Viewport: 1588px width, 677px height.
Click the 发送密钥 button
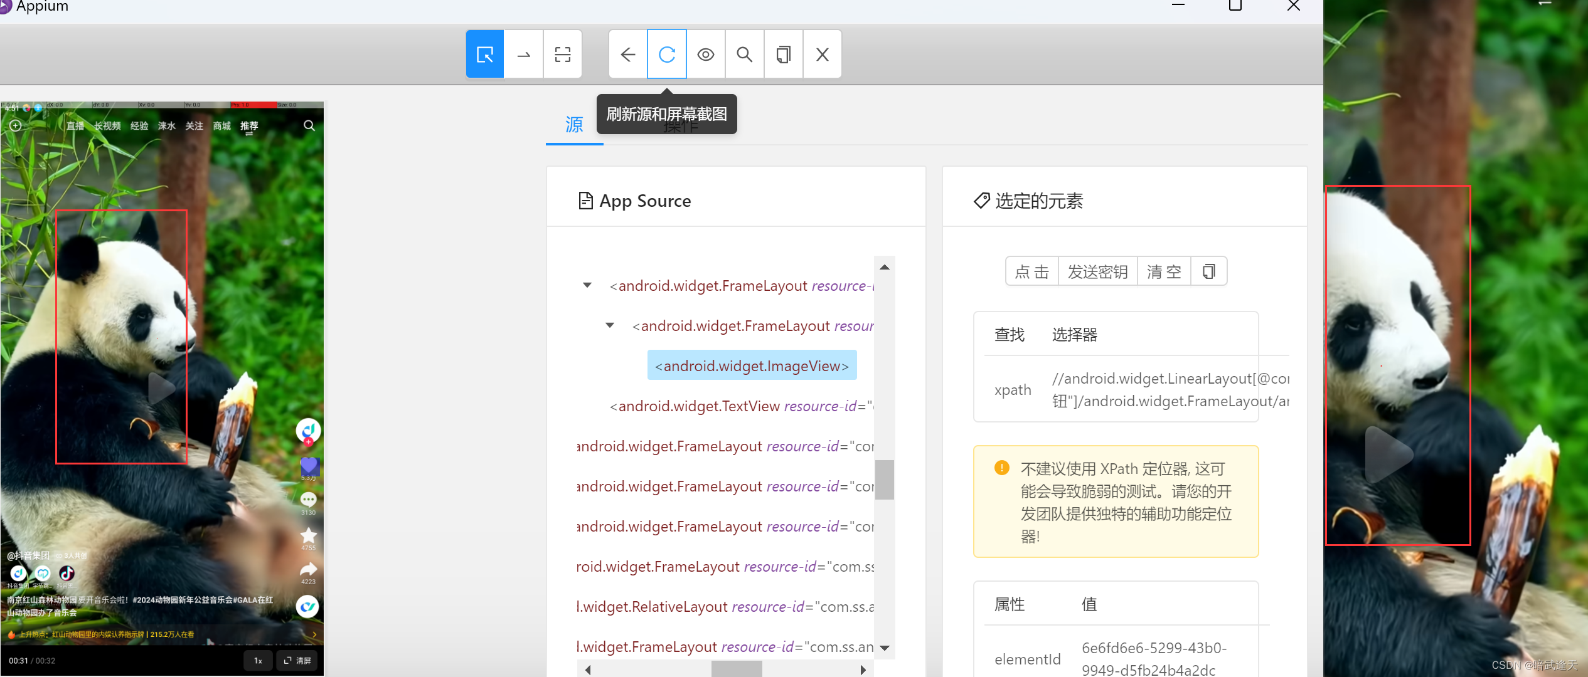1097,271
